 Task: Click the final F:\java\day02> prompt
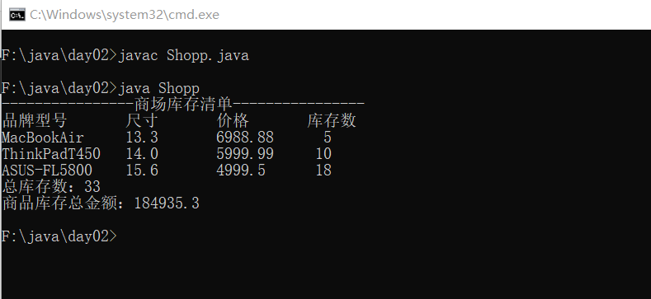coord(59,236)
